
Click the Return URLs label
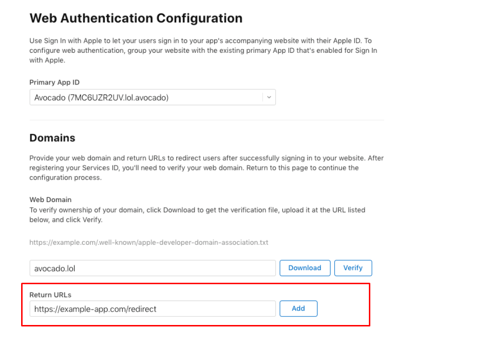pyautogui.click(x=50, y=296)
